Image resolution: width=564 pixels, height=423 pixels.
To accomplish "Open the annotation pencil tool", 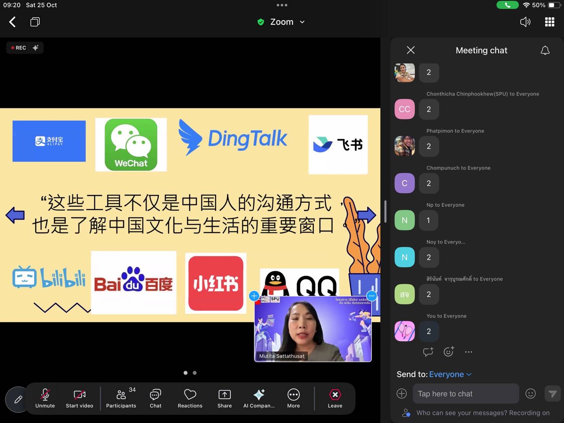I will [x=18, y=399].
